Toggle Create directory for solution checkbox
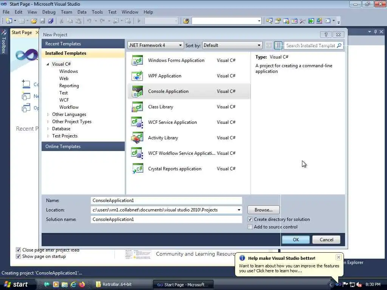This screenshot has height=290, width=387. (x=250, y=219)
